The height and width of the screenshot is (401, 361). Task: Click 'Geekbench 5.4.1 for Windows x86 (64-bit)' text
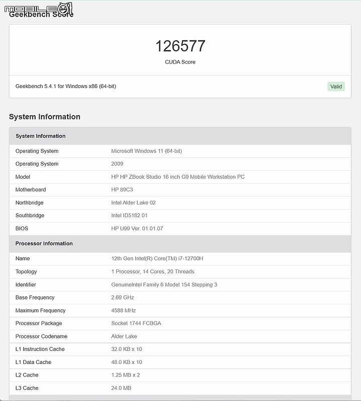(x=66, y=86)
